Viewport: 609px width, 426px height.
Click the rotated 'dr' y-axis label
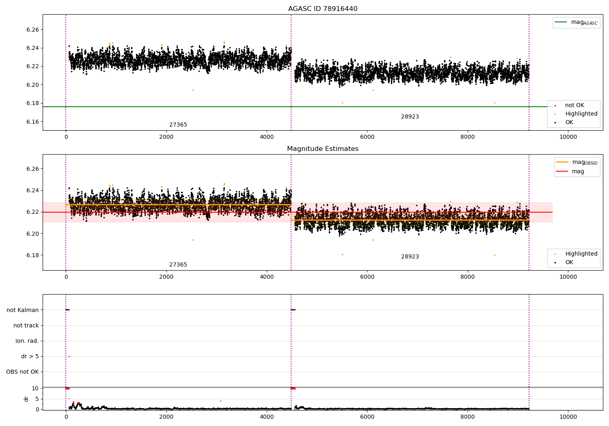tap(26, 399)
